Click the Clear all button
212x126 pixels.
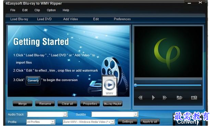point(67,104)
